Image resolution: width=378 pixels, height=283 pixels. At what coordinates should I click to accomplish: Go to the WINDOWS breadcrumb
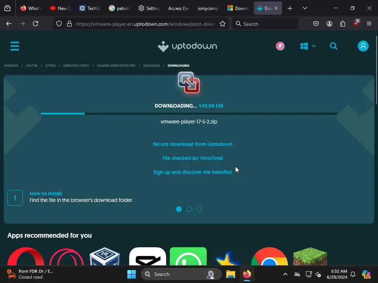(x=11, y=66)
